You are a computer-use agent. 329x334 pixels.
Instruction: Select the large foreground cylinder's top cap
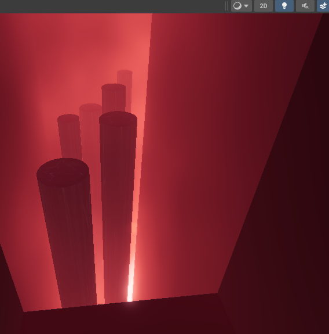[63, 173]
